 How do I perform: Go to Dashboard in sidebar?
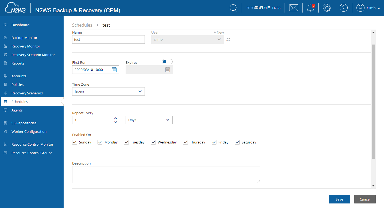[20, 25]
